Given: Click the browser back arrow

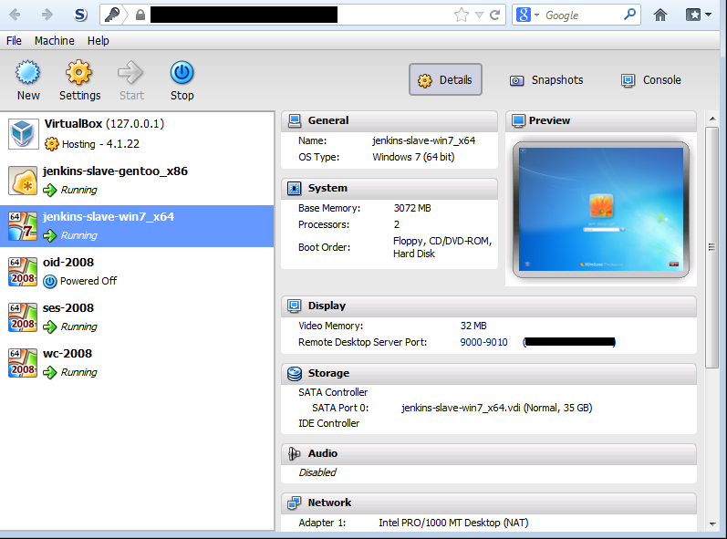Looking at the screenshot, I should pos(15,15).
